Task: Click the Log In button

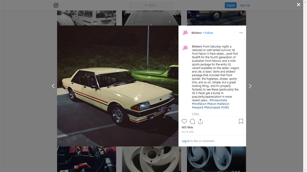Action: [231, 5]
